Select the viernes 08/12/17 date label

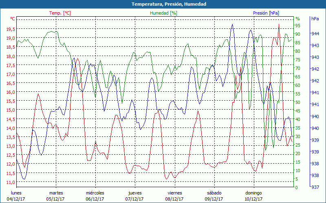point(174,196)
